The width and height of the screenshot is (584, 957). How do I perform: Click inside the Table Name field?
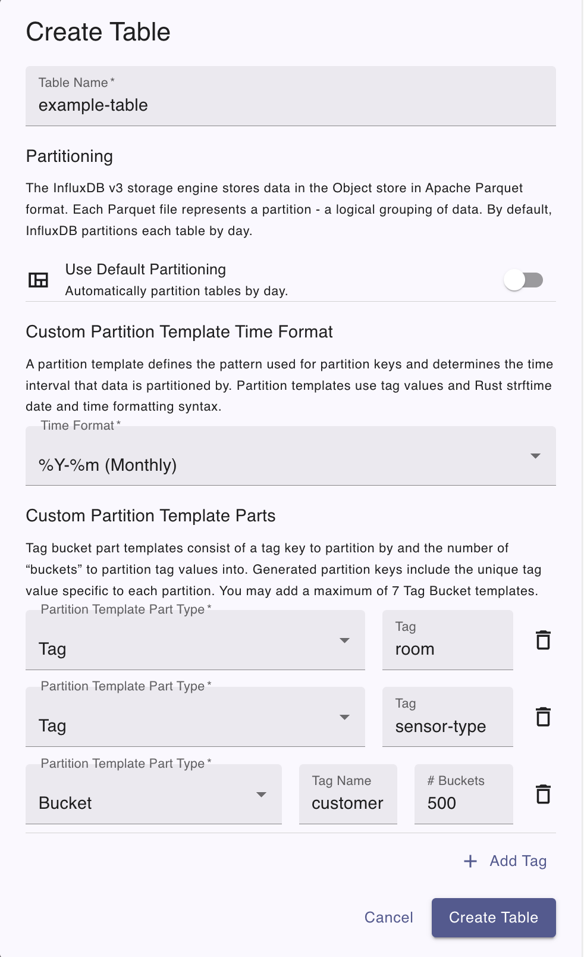[290, 104]
